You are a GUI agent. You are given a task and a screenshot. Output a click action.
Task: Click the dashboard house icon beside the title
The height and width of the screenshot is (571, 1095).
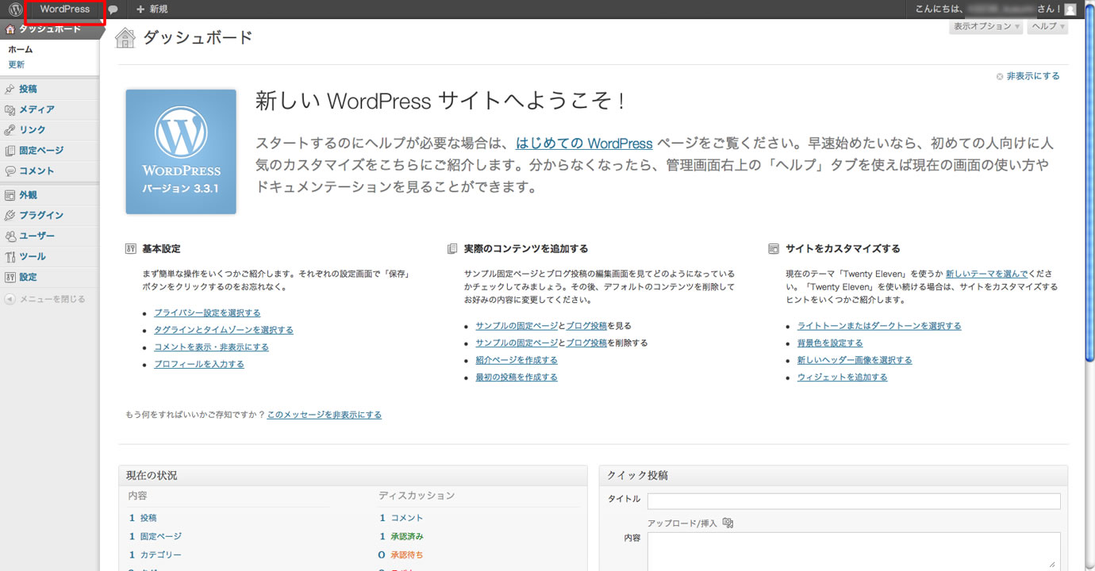pos(125,37)
